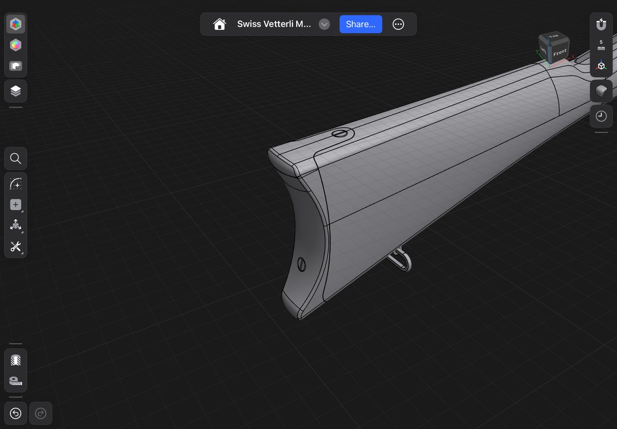Click the Share... button
The height and width of the screenshot is (429, 617).
[x=361, y=24]
